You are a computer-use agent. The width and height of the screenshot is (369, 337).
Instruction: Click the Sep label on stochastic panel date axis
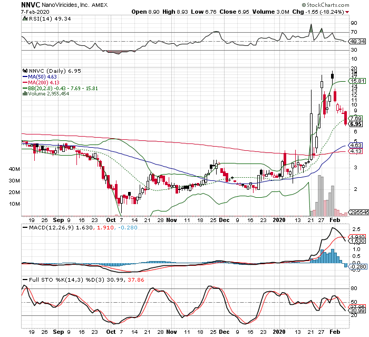(59, 332)
